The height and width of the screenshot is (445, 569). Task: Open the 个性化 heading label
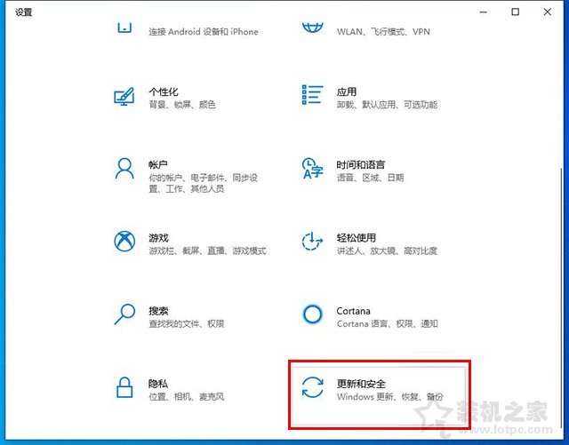pyautogui.click(x=164, y=92)
